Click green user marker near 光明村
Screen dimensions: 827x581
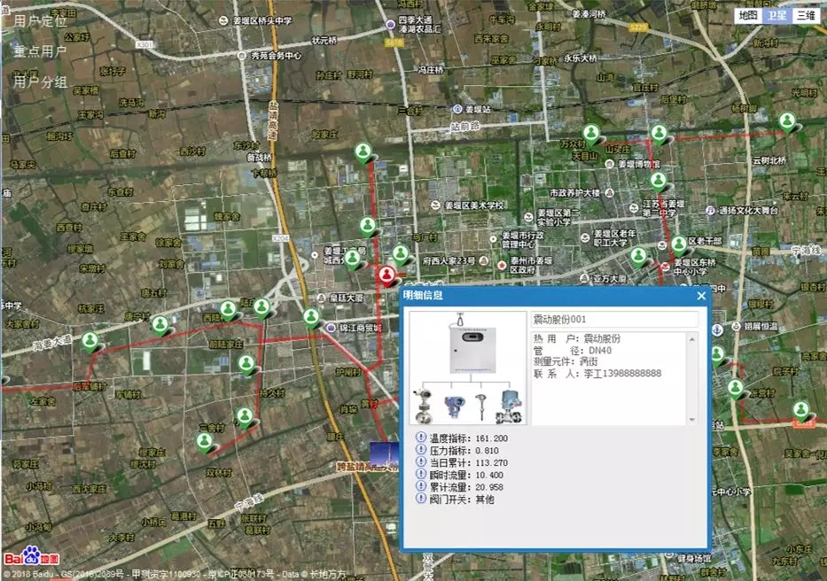pos(786,121)
